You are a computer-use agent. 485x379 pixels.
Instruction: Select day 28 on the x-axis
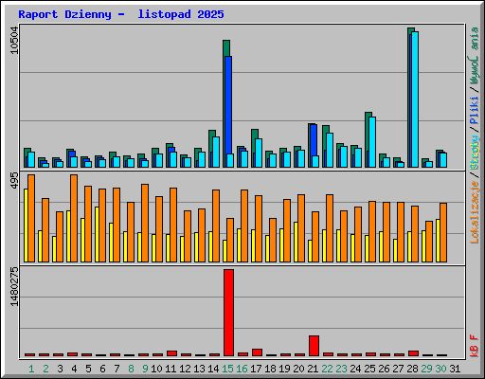tap(412, 369)
